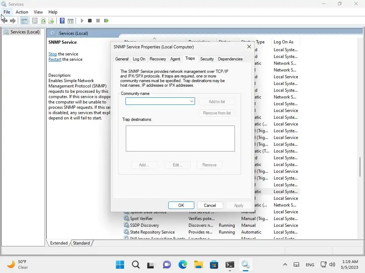365x273 pixels.
Task: Toggle the Show/Hide Console Tree icon
Action: click(24, 21)
